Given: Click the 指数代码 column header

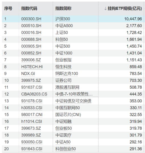Looking at the screenshot, I should pyautogui.click(x=29, y=8).
